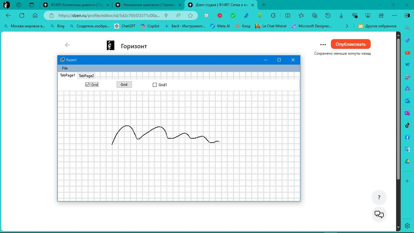Go to the browser Home page
Screen dimensions: 414x233
point(35,16)
